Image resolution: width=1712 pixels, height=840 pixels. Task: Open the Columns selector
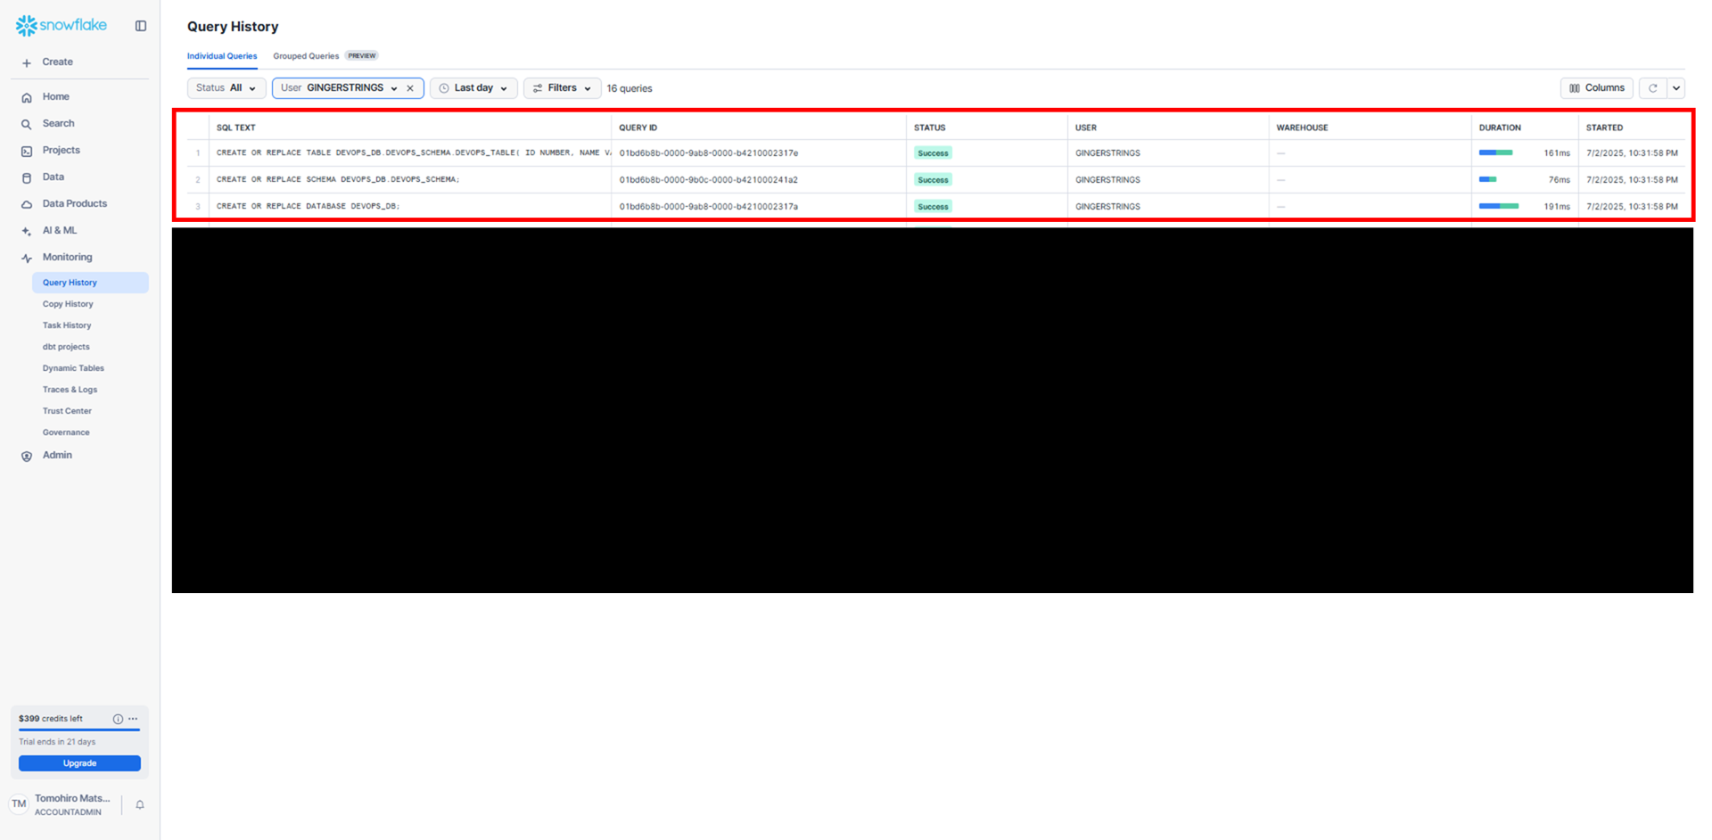(1597, 88)
